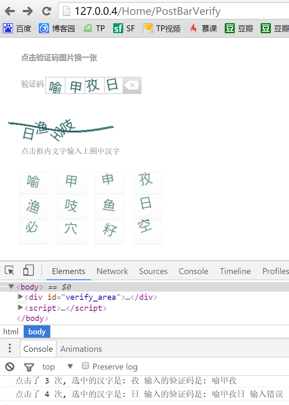Image resolution: width=289 pixels, height=405 pixels.
Task: Expand the script node
Action: (20, 307)
